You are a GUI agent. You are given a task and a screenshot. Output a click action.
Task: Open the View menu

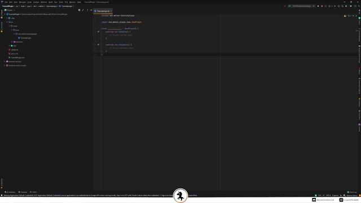click(x=16, y=2)
